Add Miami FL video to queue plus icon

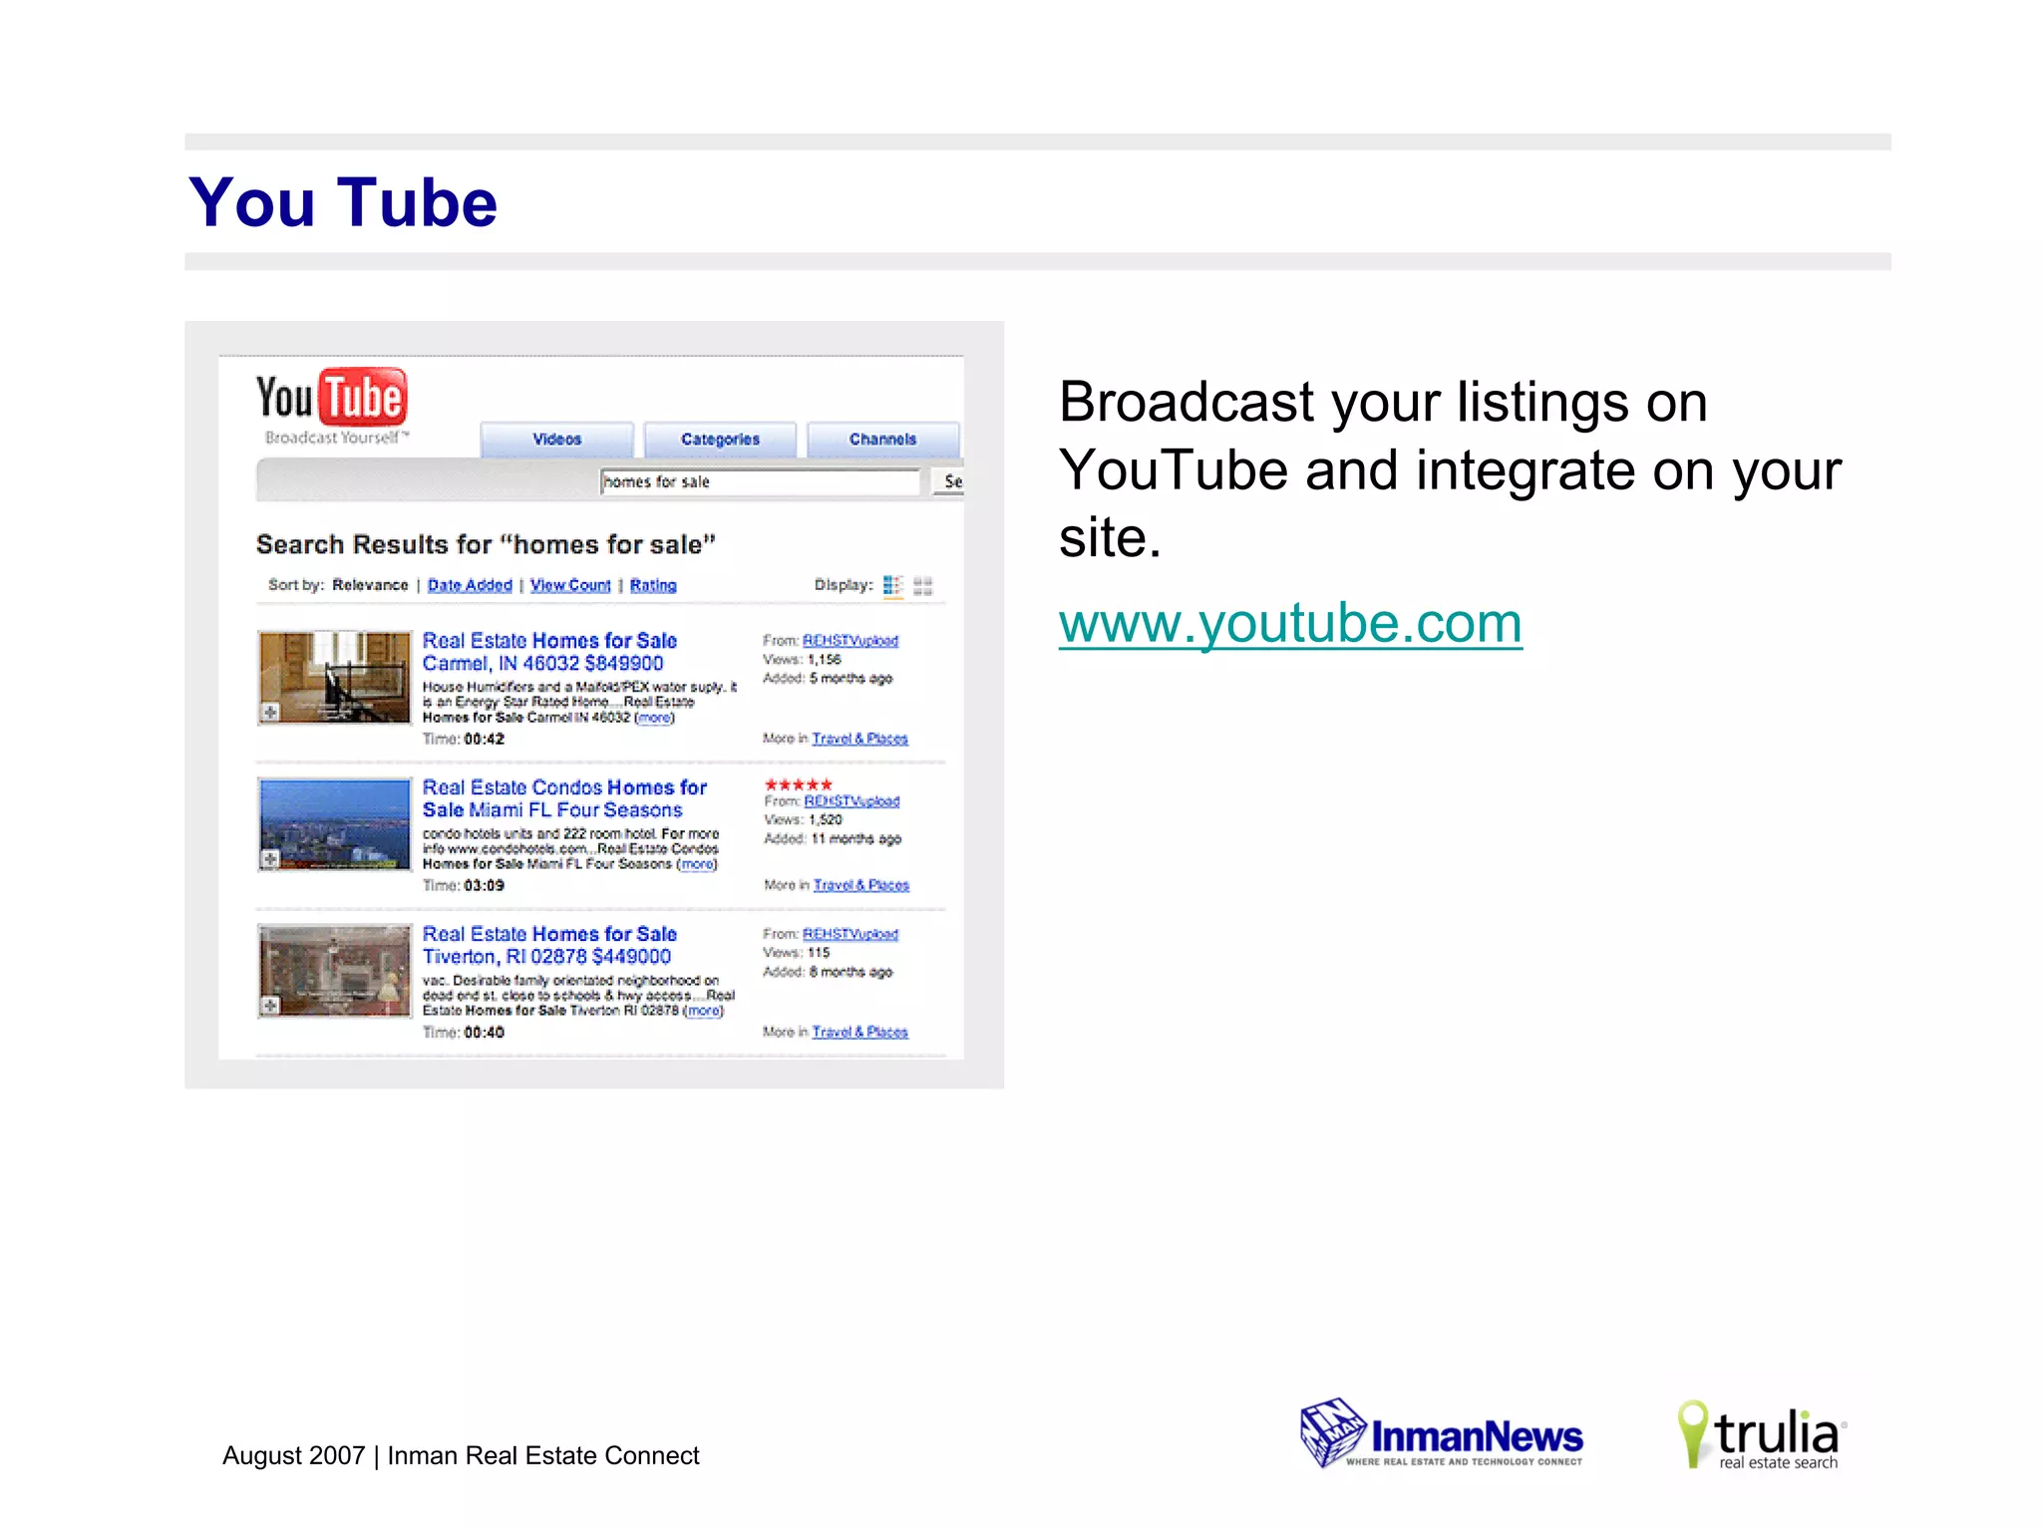tap(269, 858)
